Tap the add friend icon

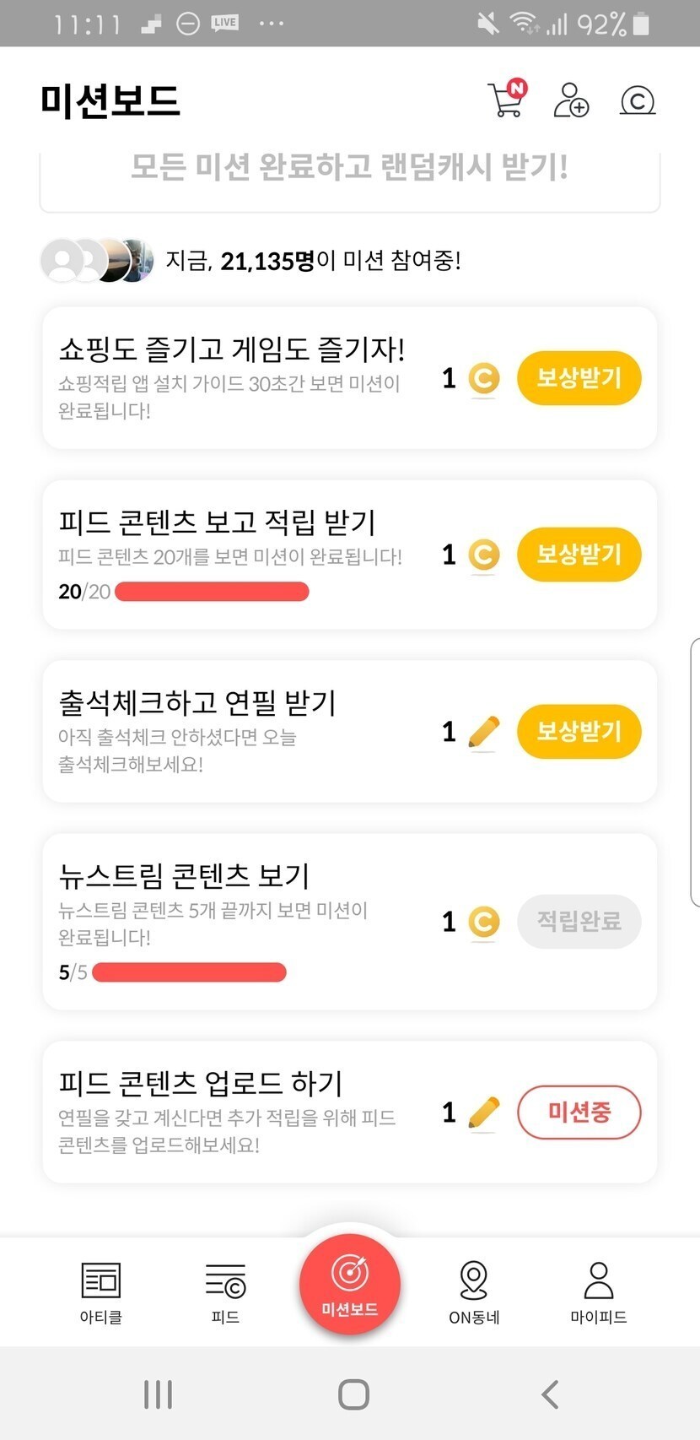pyautogui.click(x=571, y=100)
